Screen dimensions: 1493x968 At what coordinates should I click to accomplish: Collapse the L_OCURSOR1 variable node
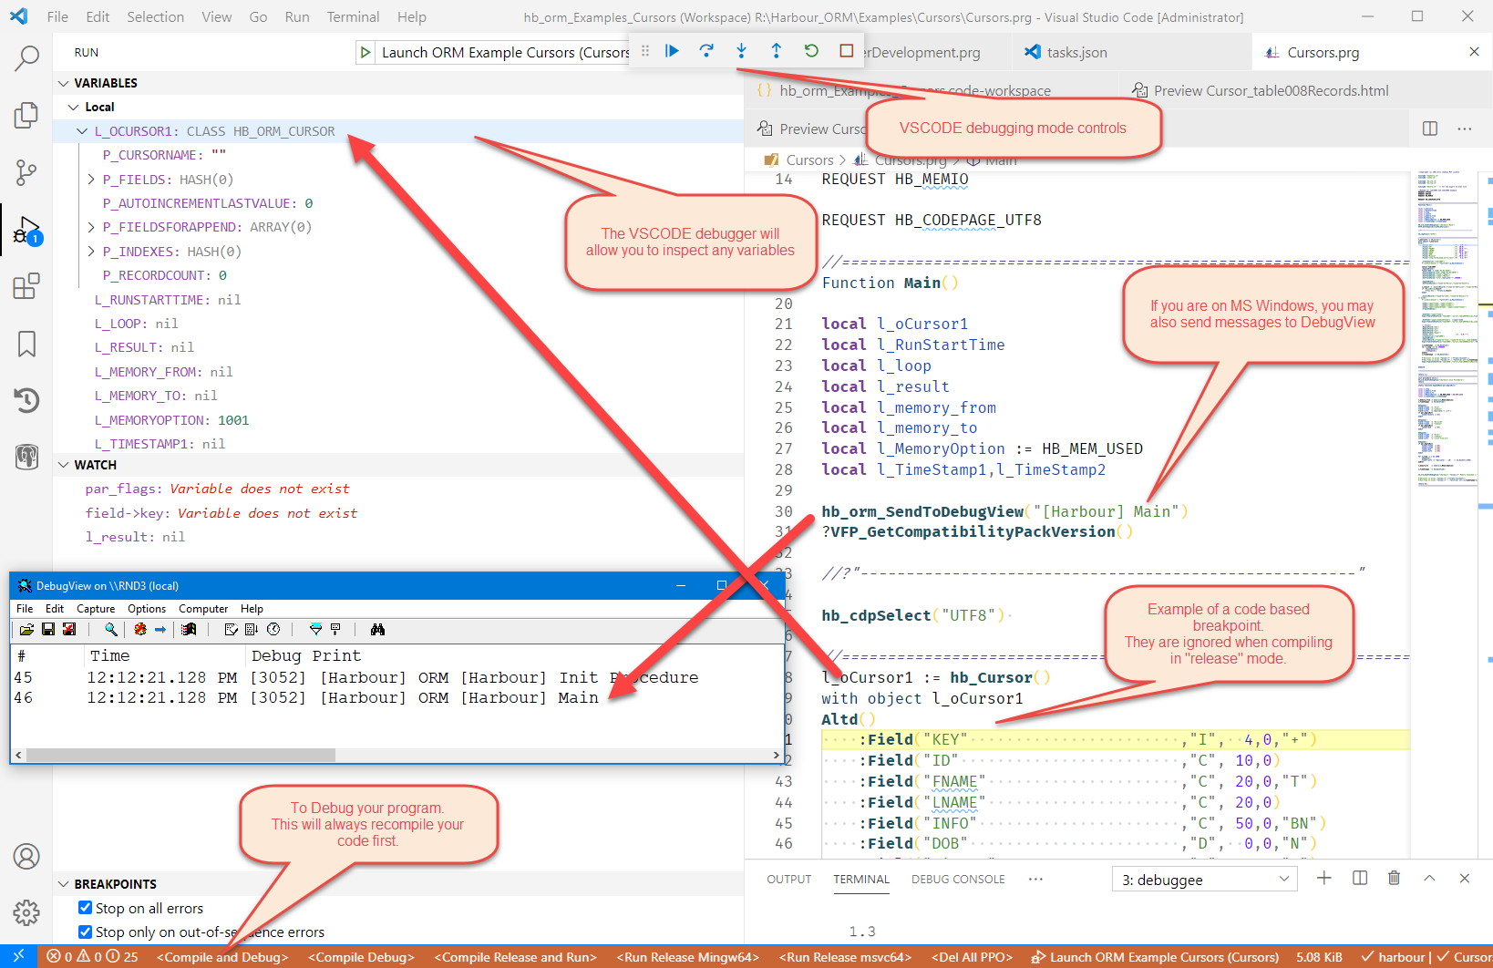click(82, 131)
